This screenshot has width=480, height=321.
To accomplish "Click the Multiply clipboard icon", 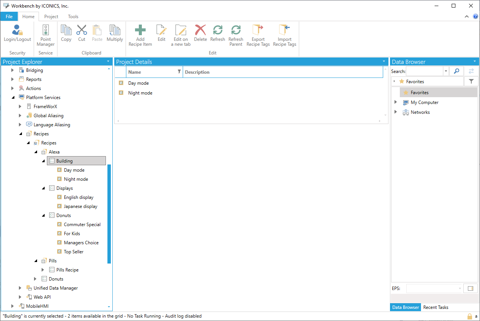I will (115, 31).
